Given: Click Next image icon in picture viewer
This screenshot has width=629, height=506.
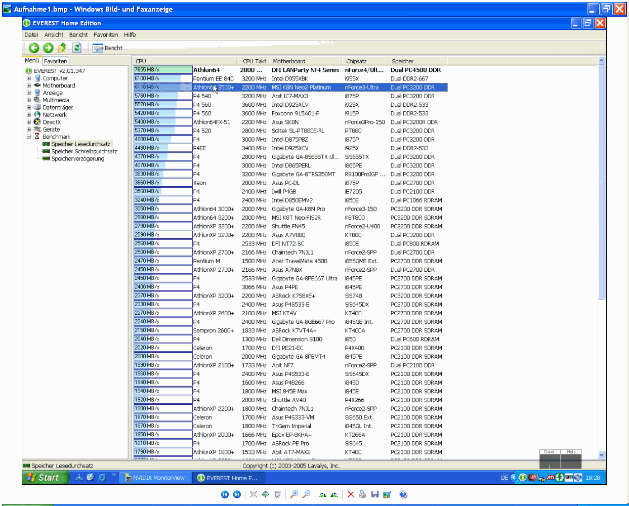Looking at the screenshot, I should [x=237, y=494].
